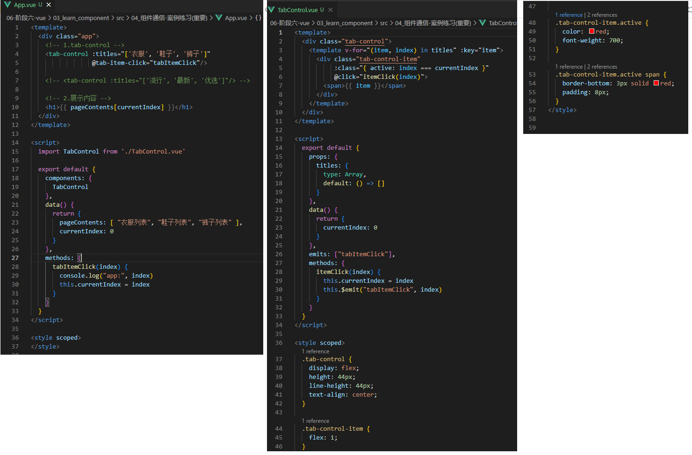Close the App.vue editor tab

49,5
